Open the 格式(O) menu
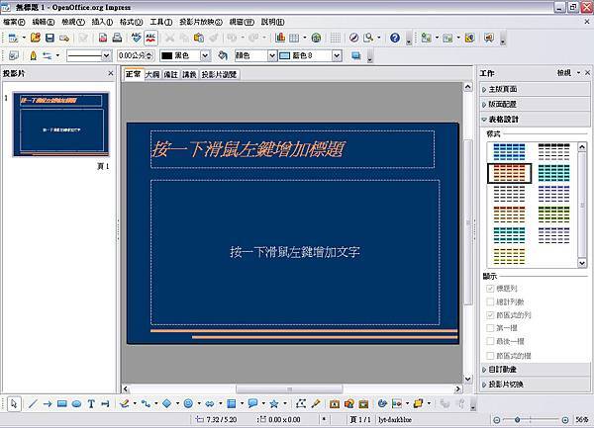 click(x=131, y=21)
